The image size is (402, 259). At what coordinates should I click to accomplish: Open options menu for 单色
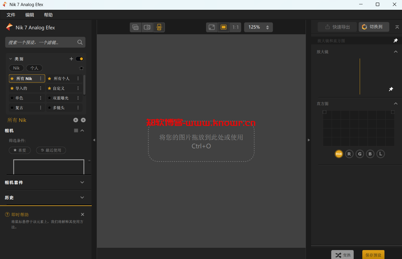[x=41, y=98]
